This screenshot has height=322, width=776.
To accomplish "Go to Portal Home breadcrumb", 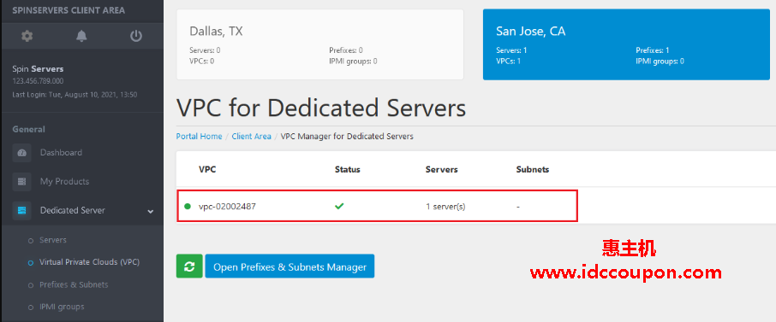I will click(199, 137).
